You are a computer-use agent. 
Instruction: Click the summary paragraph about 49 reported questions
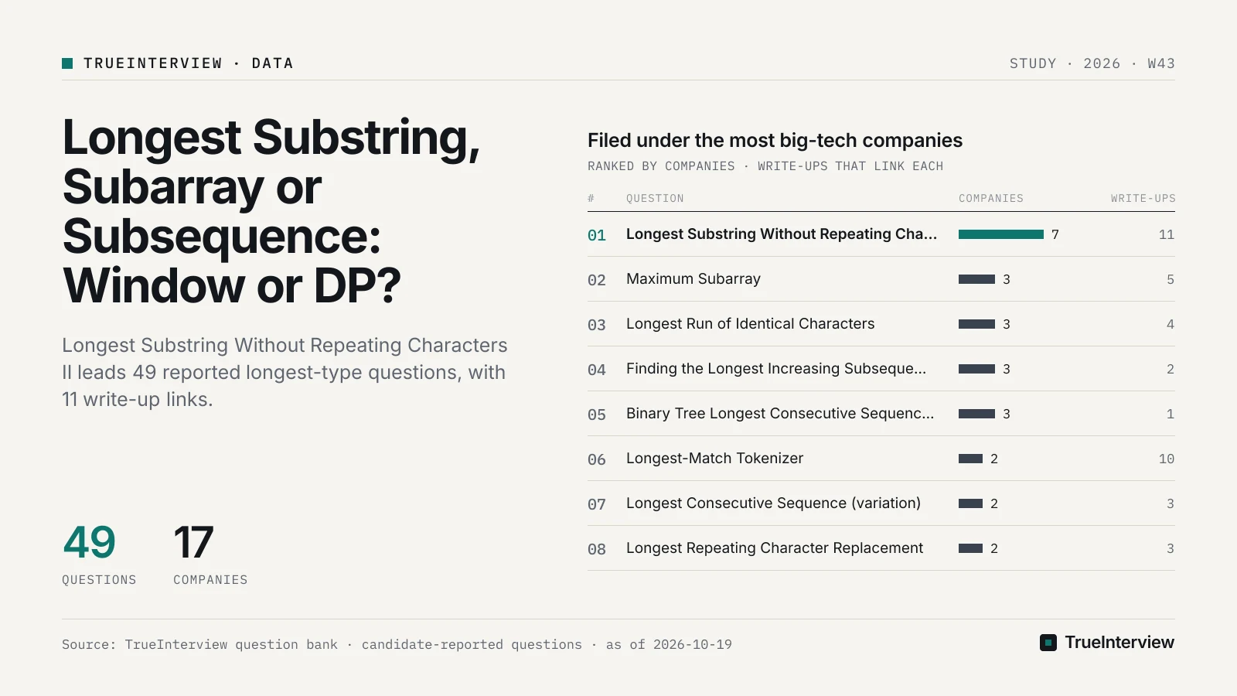tap(285, 372)
